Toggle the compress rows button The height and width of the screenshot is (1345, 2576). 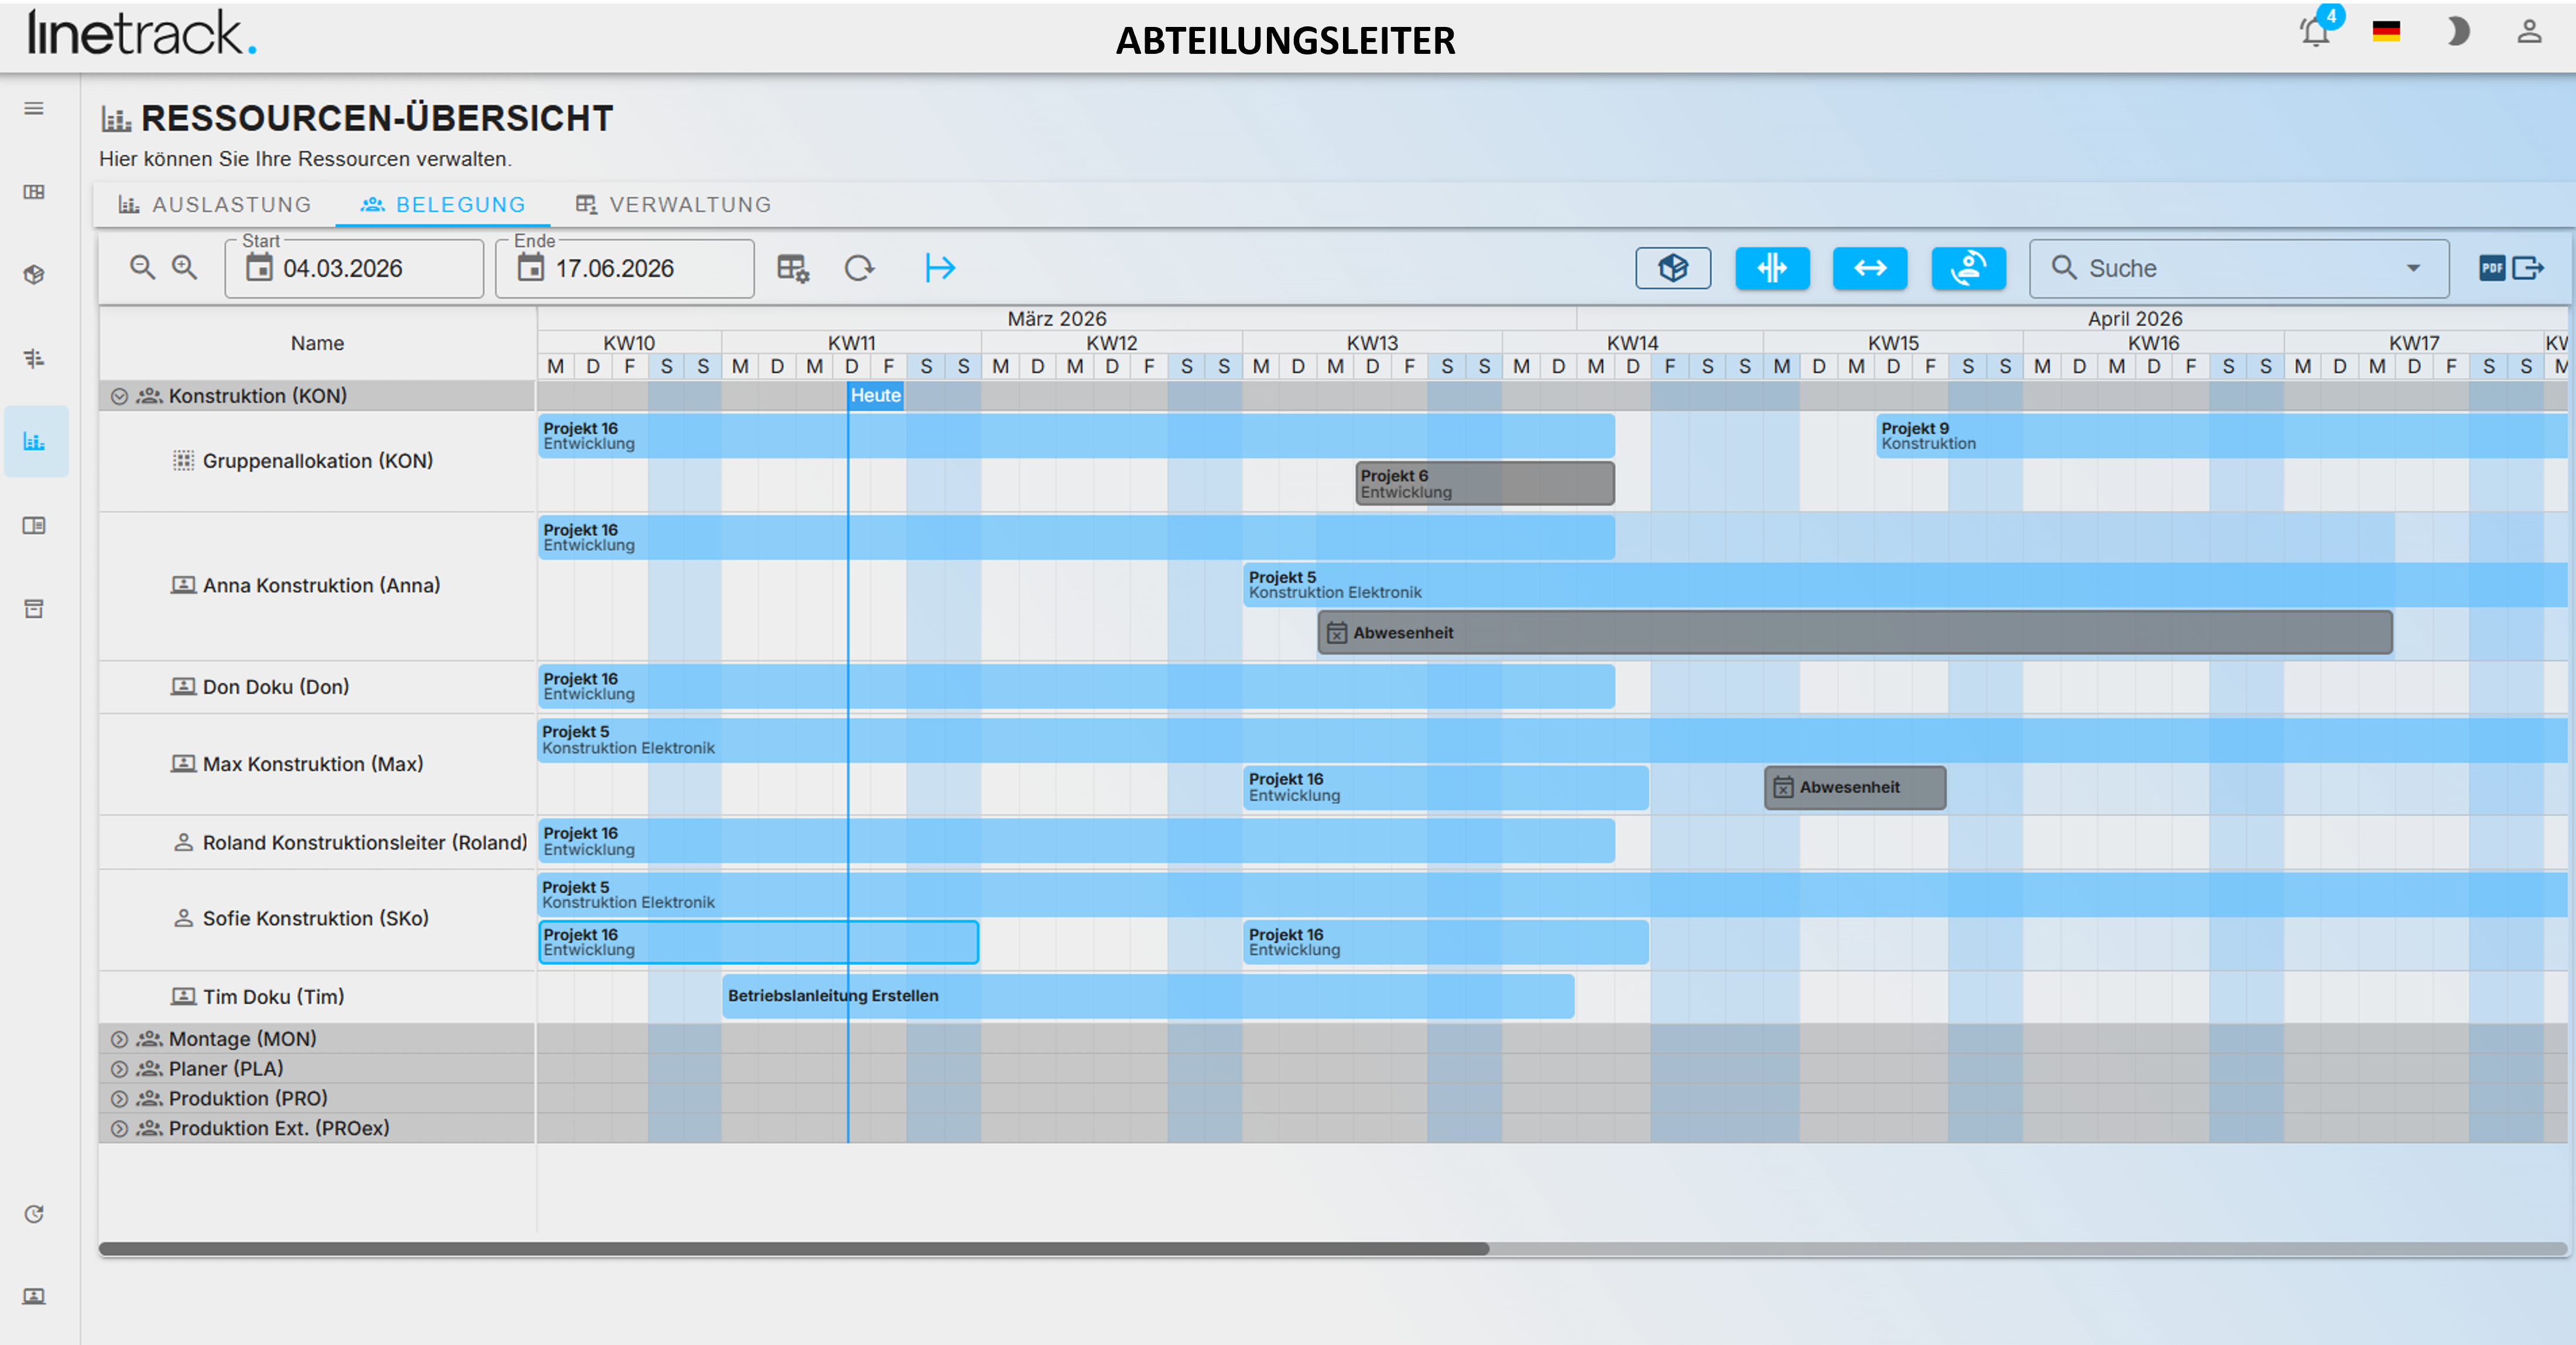(1772, 268)
